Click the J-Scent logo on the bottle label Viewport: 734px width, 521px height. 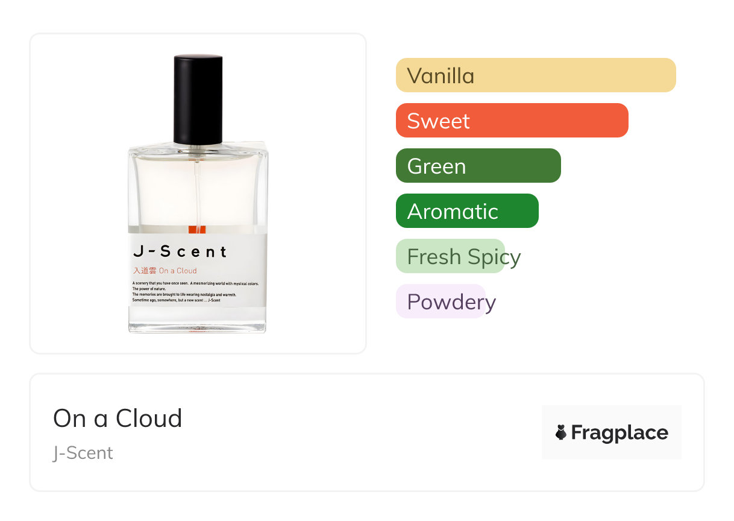180,251
